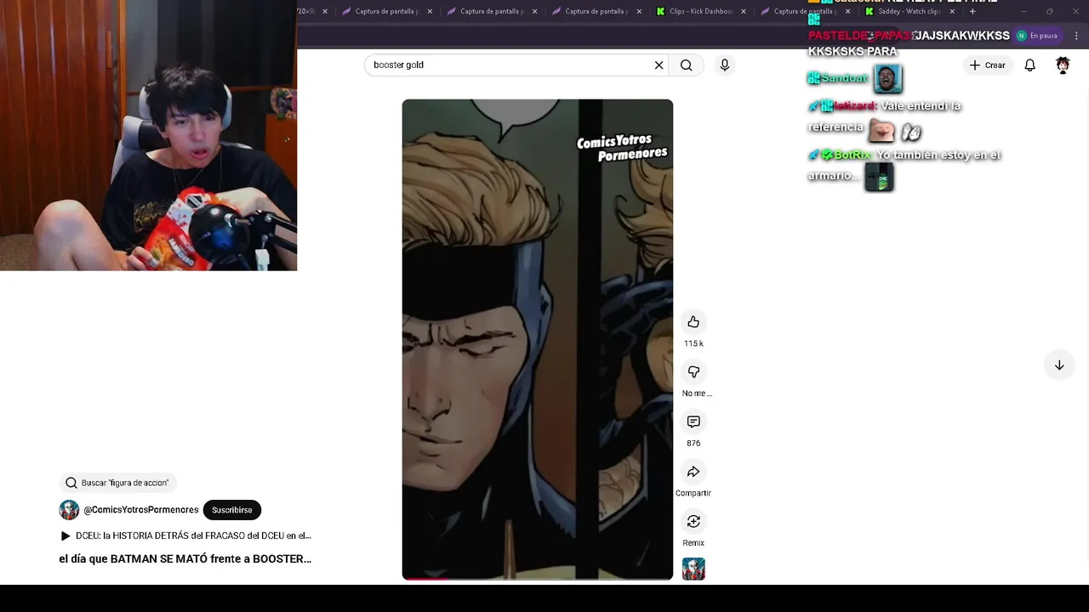Viewport: 1089px width, 612px height.
Task: Open the account avatar menu
Action: [x=1063, y=65]
